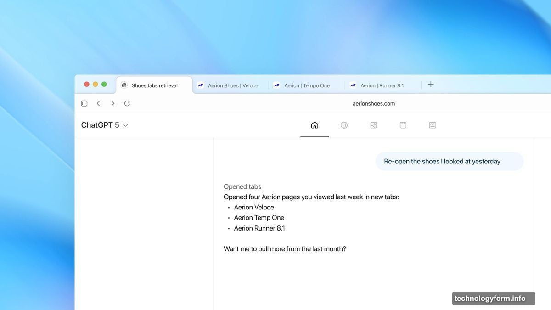Open a new tab with plus icon
Screen dimensions: 551x310
pyautogui.click(x=431, y=84)
